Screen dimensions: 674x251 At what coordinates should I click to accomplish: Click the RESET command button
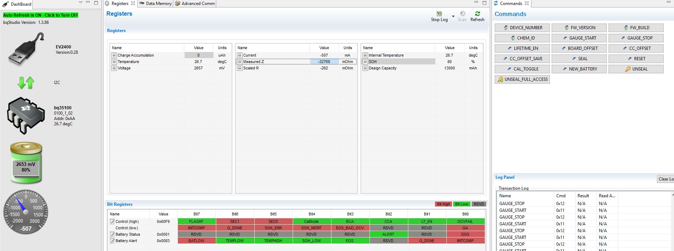[636, 59]
